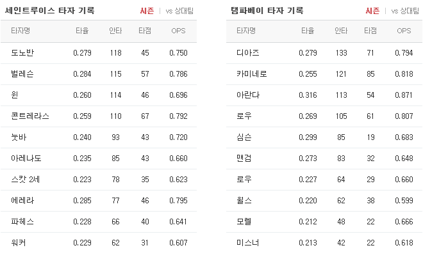Image resolution: width=423 pixels, height=257 pixels.
Task: Open player 도노반 row
Action: 99,53
